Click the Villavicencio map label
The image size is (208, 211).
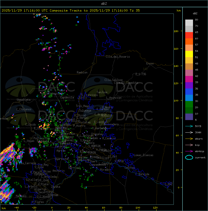click(51, 93)
